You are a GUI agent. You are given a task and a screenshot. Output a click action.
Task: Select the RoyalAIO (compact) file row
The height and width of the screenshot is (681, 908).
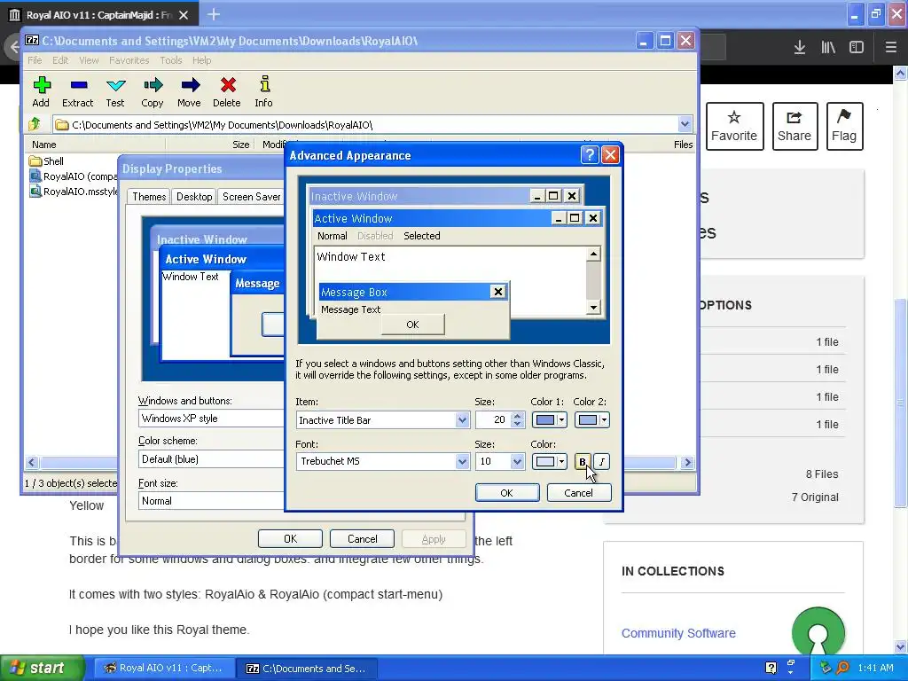(74, 176)
